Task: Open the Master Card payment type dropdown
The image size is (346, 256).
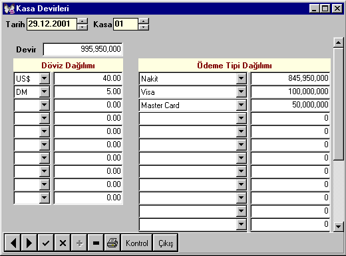Action: point(242,105)
